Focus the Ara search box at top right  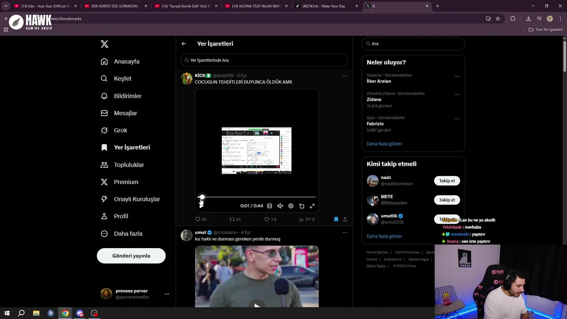point(413,44)
